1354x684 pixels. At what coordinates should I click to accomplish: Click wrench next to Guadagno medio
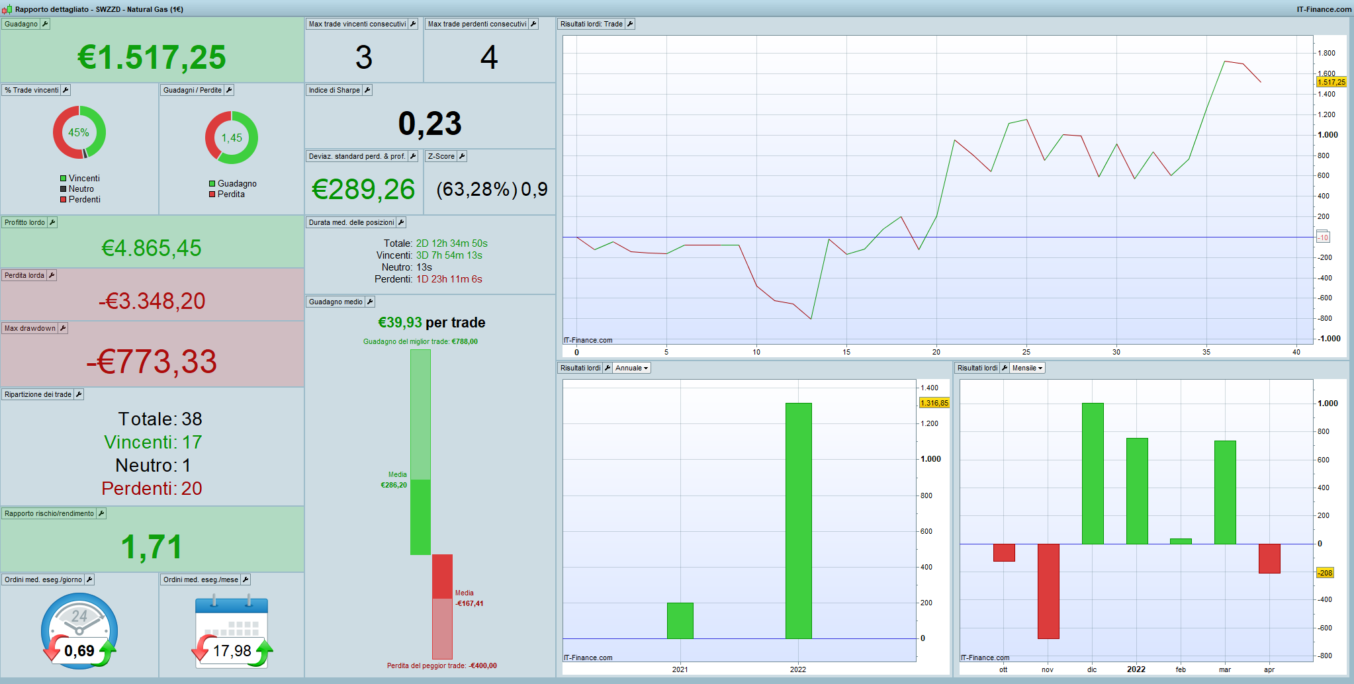click(370, 302)
